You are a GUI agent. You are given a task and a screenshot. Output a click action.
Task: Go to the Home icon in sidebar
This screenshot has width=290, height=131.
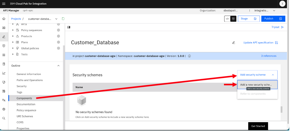pyautogui.click(x=4, y=19)
